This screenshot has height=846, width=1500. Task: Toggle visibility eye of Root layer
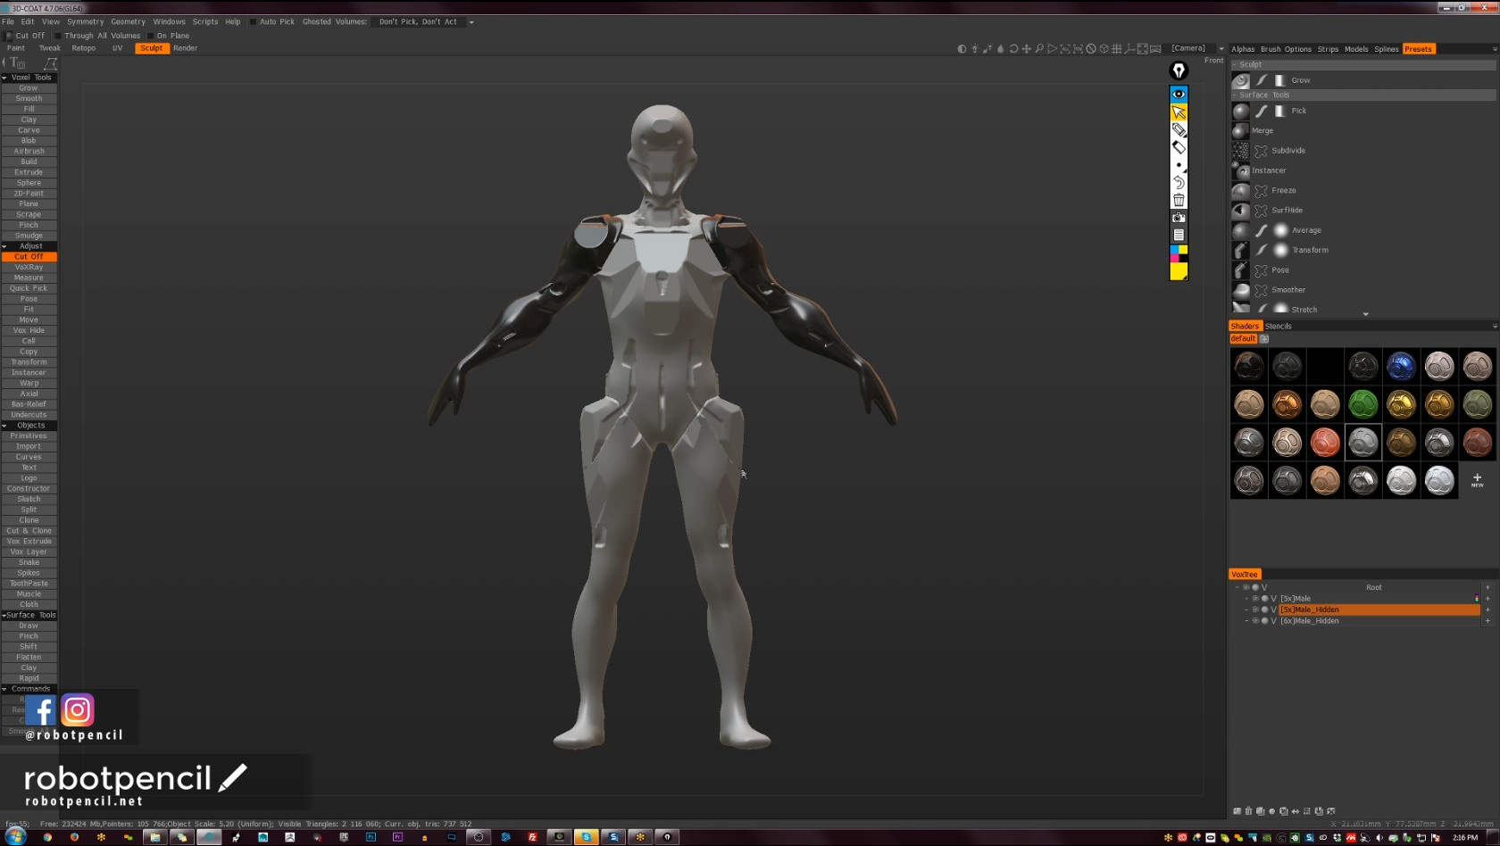pos(1246,587)
